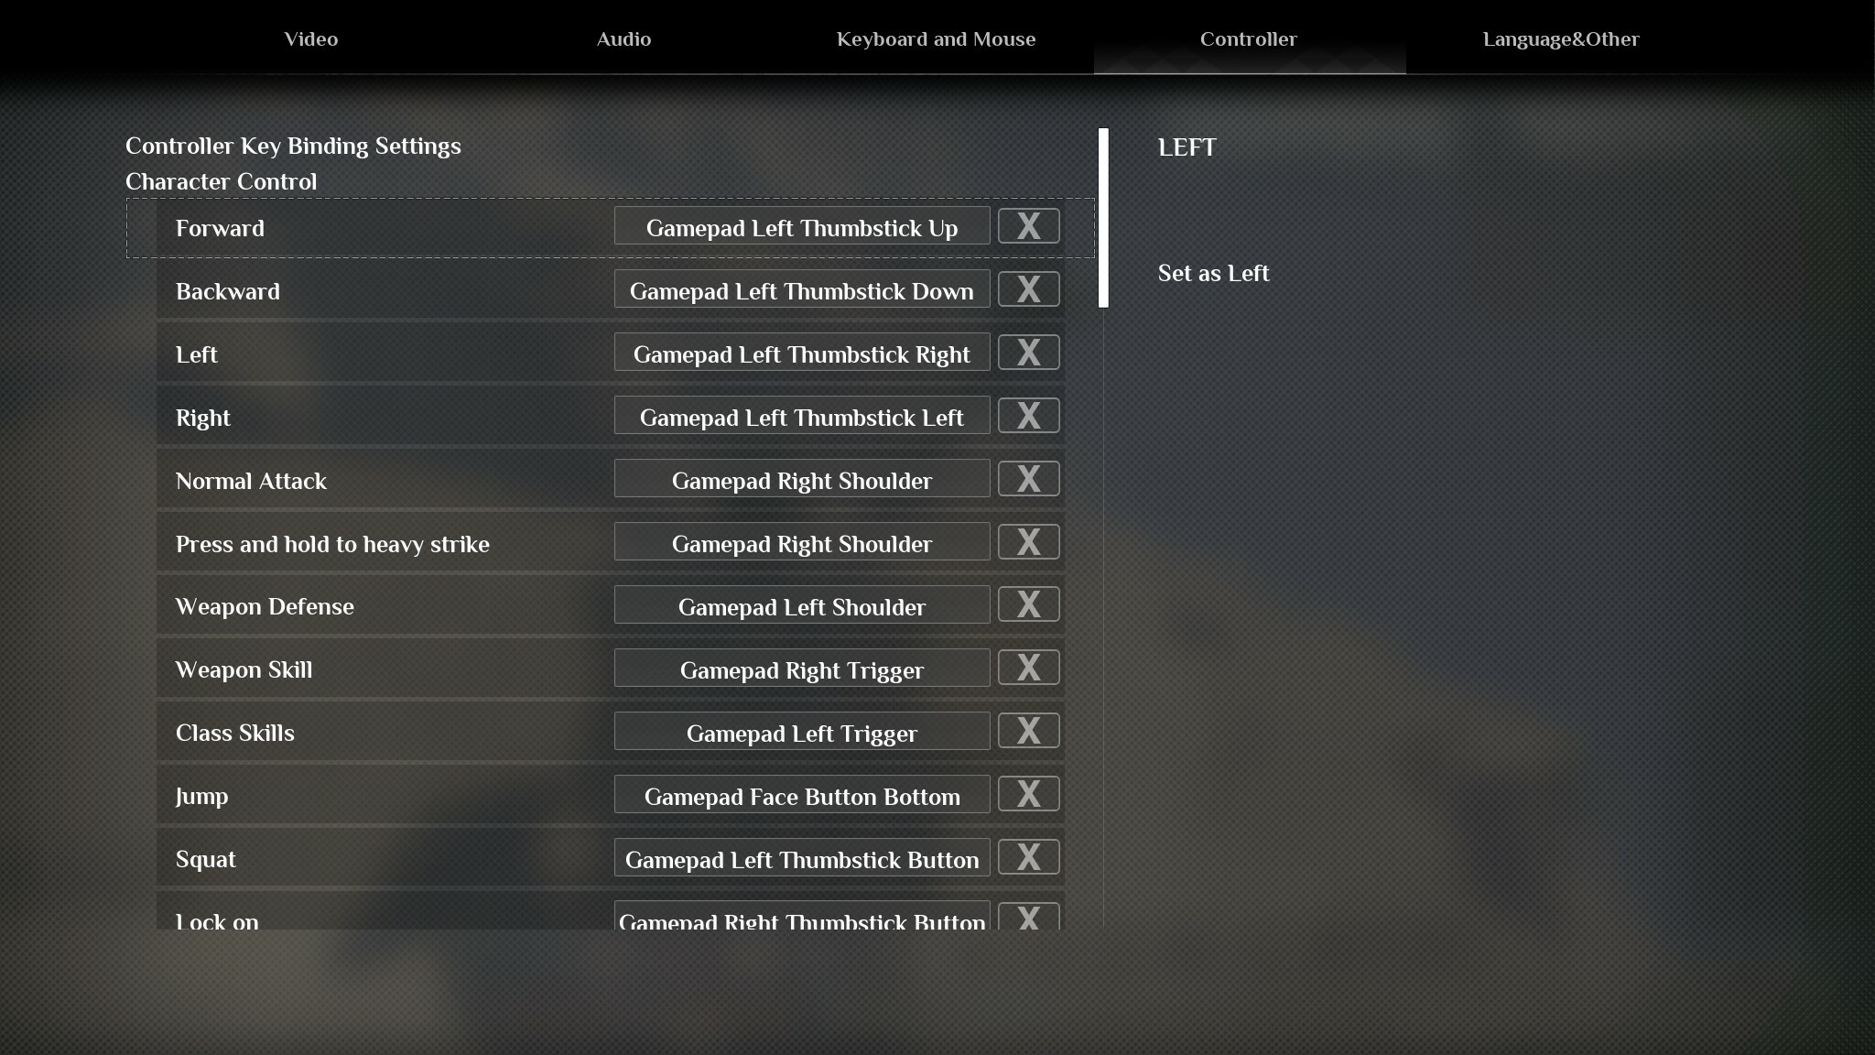Screen dimensions: 1875x1055
Task: Clear the Weapon Defense binding X icon
Action: 1028,604
